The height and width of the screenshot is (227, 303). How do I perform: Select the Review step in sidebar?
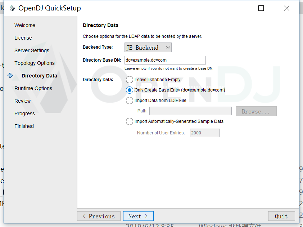pos(22,101)
